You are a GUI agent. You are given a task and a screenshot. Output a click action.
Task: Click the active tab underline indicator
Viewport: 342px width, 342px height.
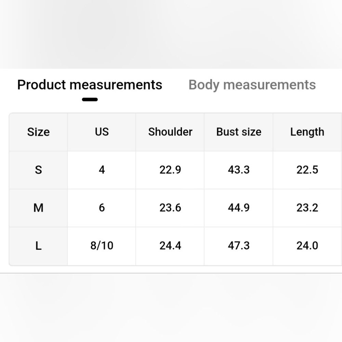(90, 100)
